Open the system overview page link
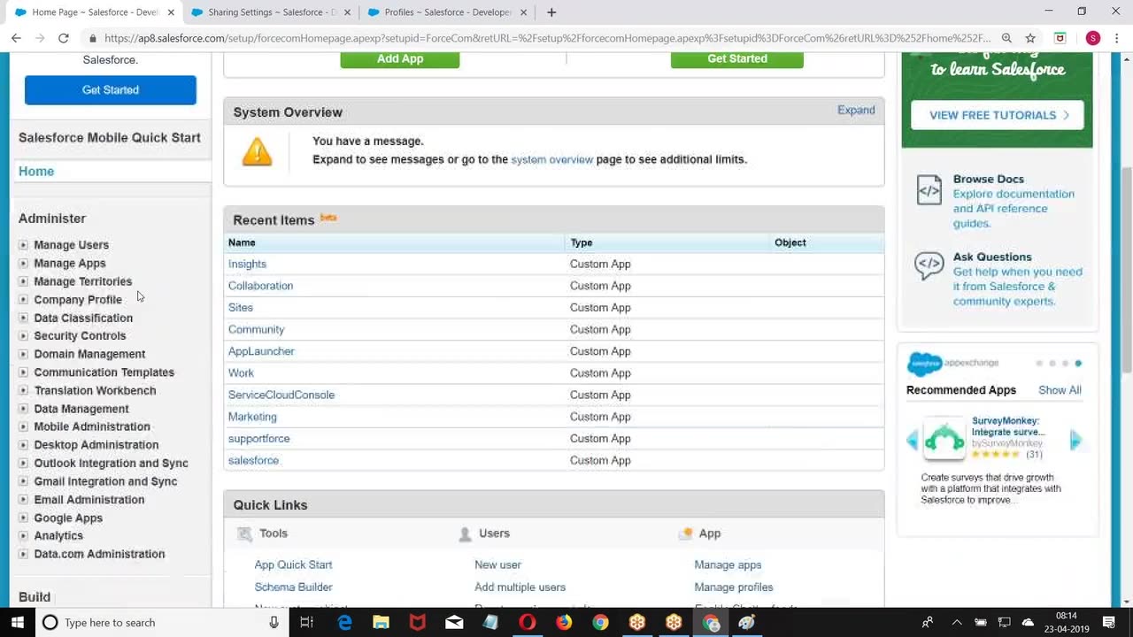 (x=551, y=159)
